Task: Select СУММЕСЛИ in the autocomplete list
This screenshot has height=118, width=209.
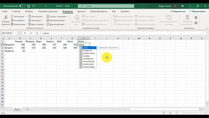Action: (88, 50)
